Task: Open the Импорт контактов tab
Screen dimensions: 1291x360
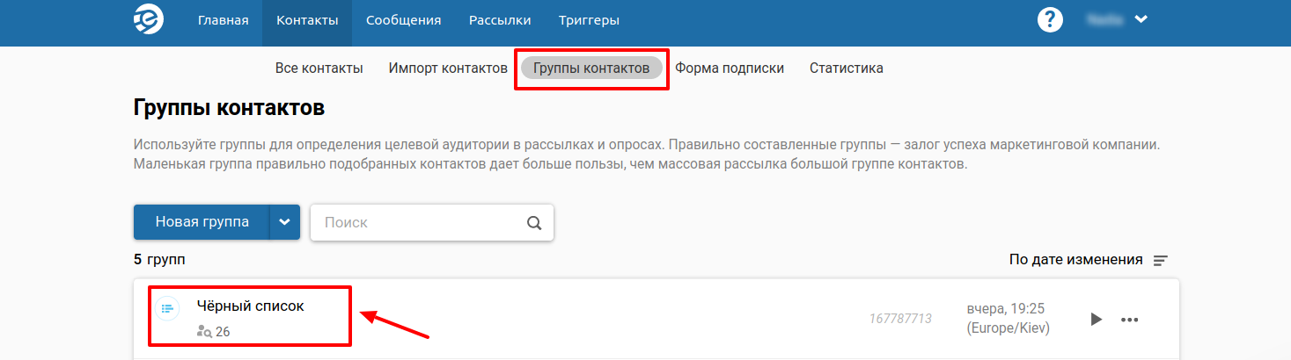Action: (x=448, y=68)
